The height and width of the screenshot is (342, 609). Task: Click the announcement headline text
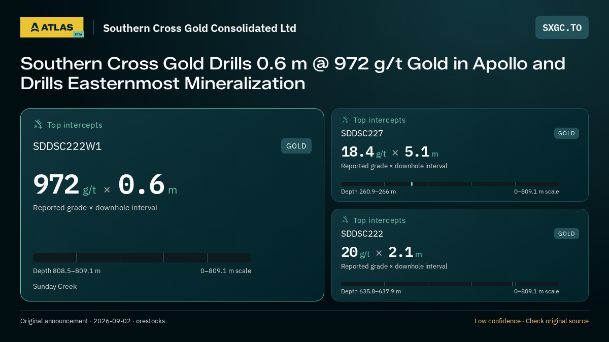[x=293, y=73]
